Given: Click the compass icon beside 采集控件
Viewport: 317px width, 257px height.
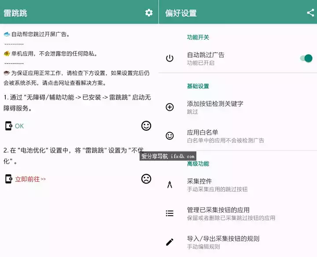Looking at the screenshot, I should pos(170,185).
